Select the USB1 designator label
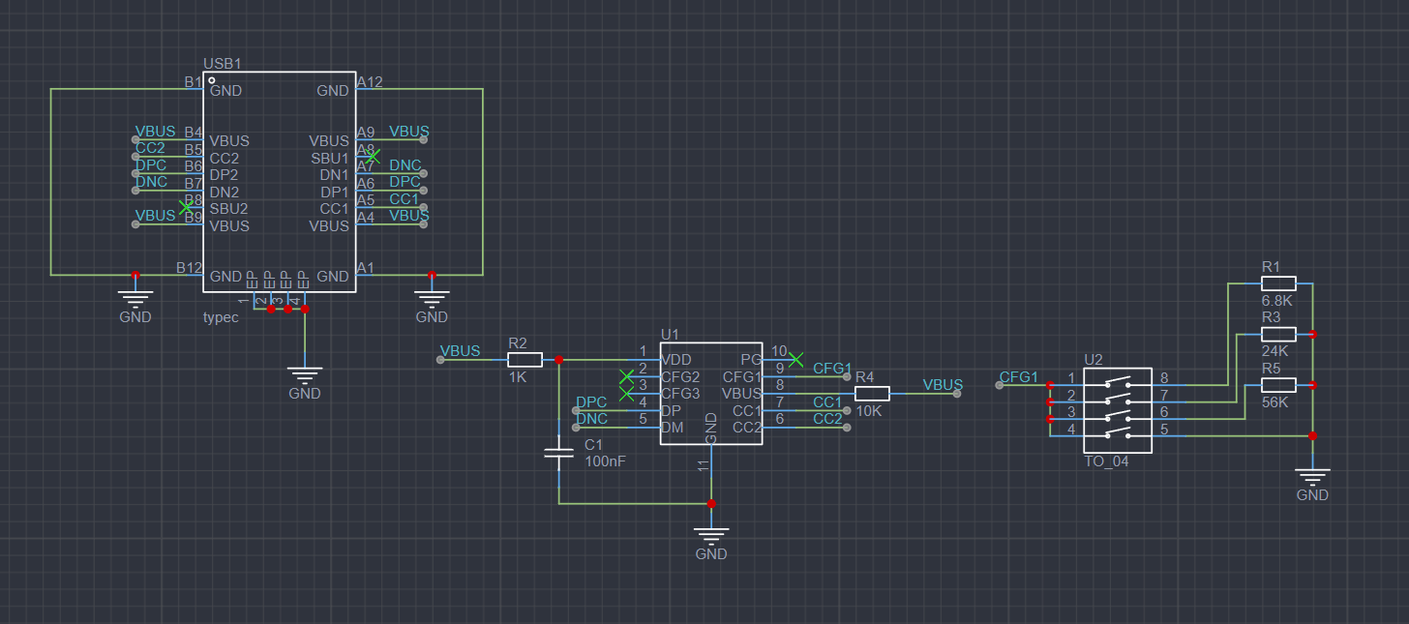The image size is (1409, 624). 222,64
